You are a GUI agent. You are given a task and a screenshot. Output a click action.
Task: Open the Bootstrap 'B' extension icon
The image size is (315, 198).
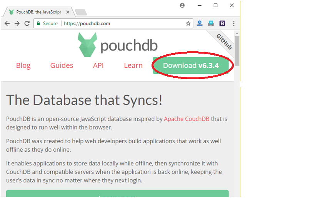click(x=222, y=23)
